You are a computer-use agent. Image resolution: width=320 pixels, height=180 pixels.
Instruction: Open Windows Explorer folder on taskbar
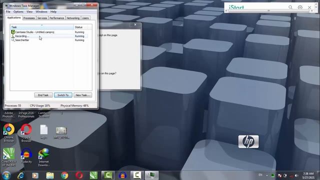pyautogui.click(x=50, y=175)
